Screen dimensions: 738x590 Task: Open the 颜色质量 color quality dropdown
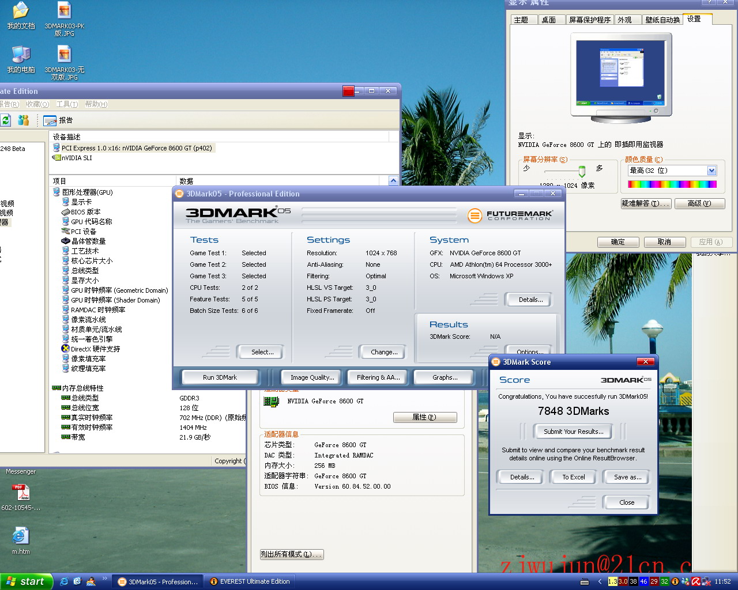[x=711, y=171]
